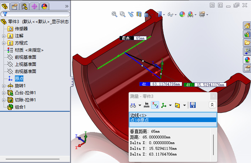Click the measurement history save icon
251x163 pixels.
(193, 105)
